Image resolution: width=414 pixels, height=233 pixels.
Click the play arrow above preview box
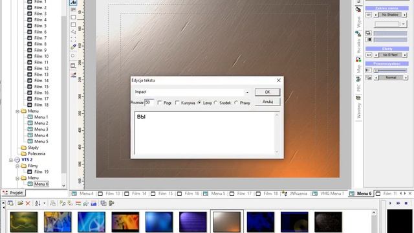(390, 203)
